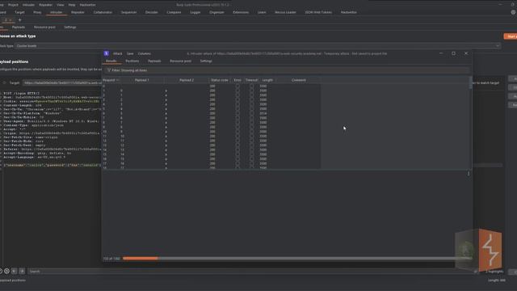Open the attack type dropdown

258,46
